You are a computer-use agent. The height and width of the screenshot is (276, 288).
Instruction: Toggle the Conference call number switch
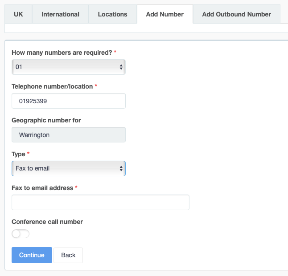coord(21,234)
